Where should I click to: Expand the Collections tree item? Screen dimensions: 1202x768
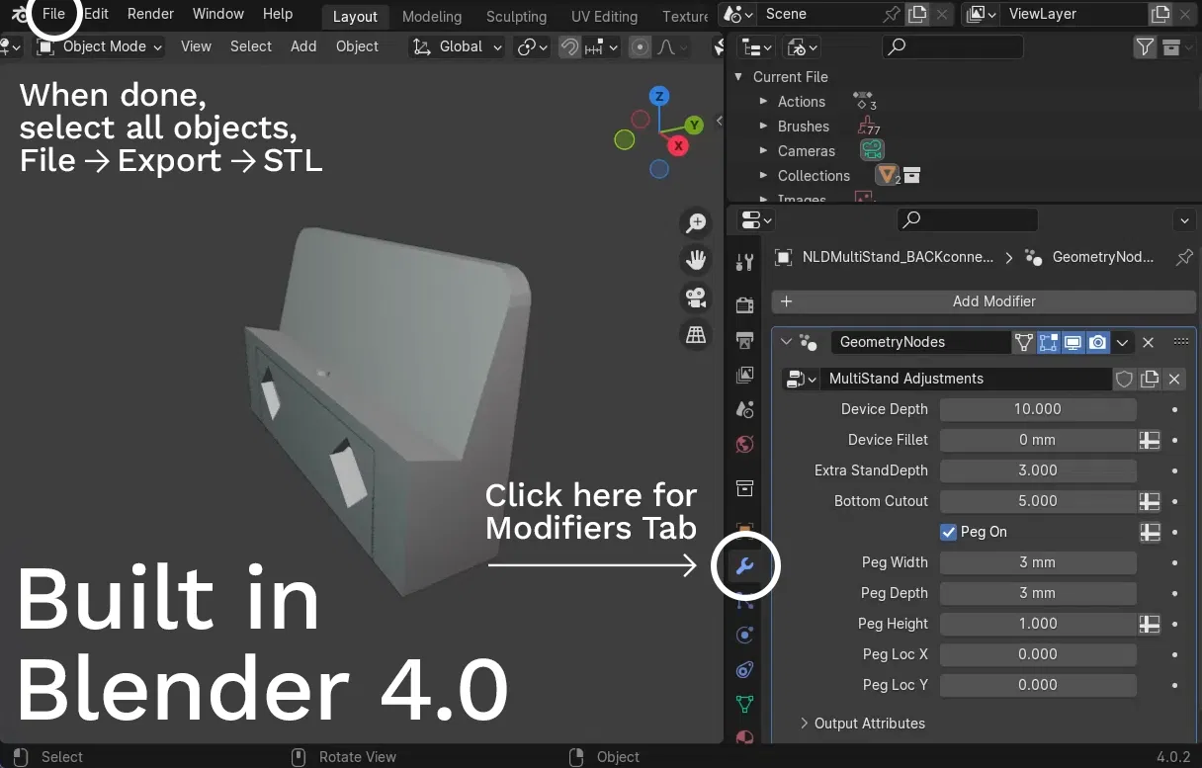[763, 176]
